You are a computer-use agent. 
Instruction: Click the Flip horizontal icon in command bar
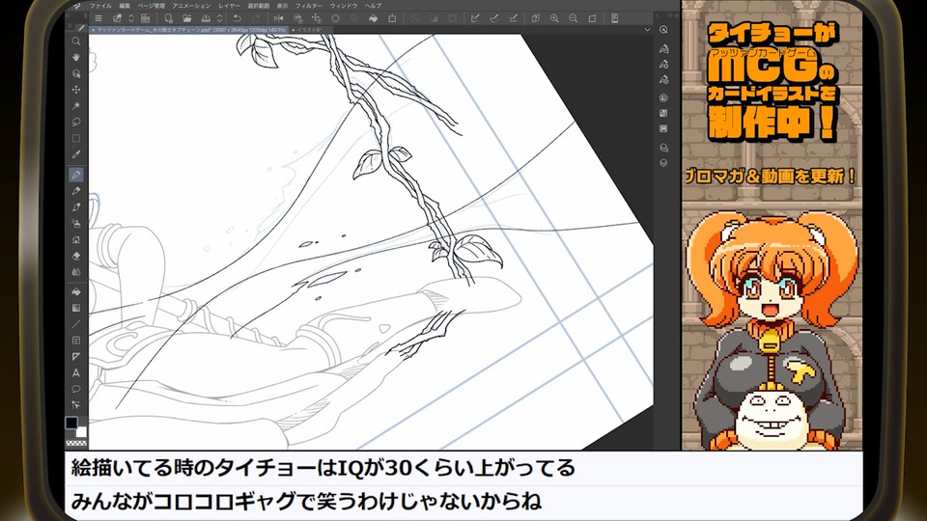(278, 18)
